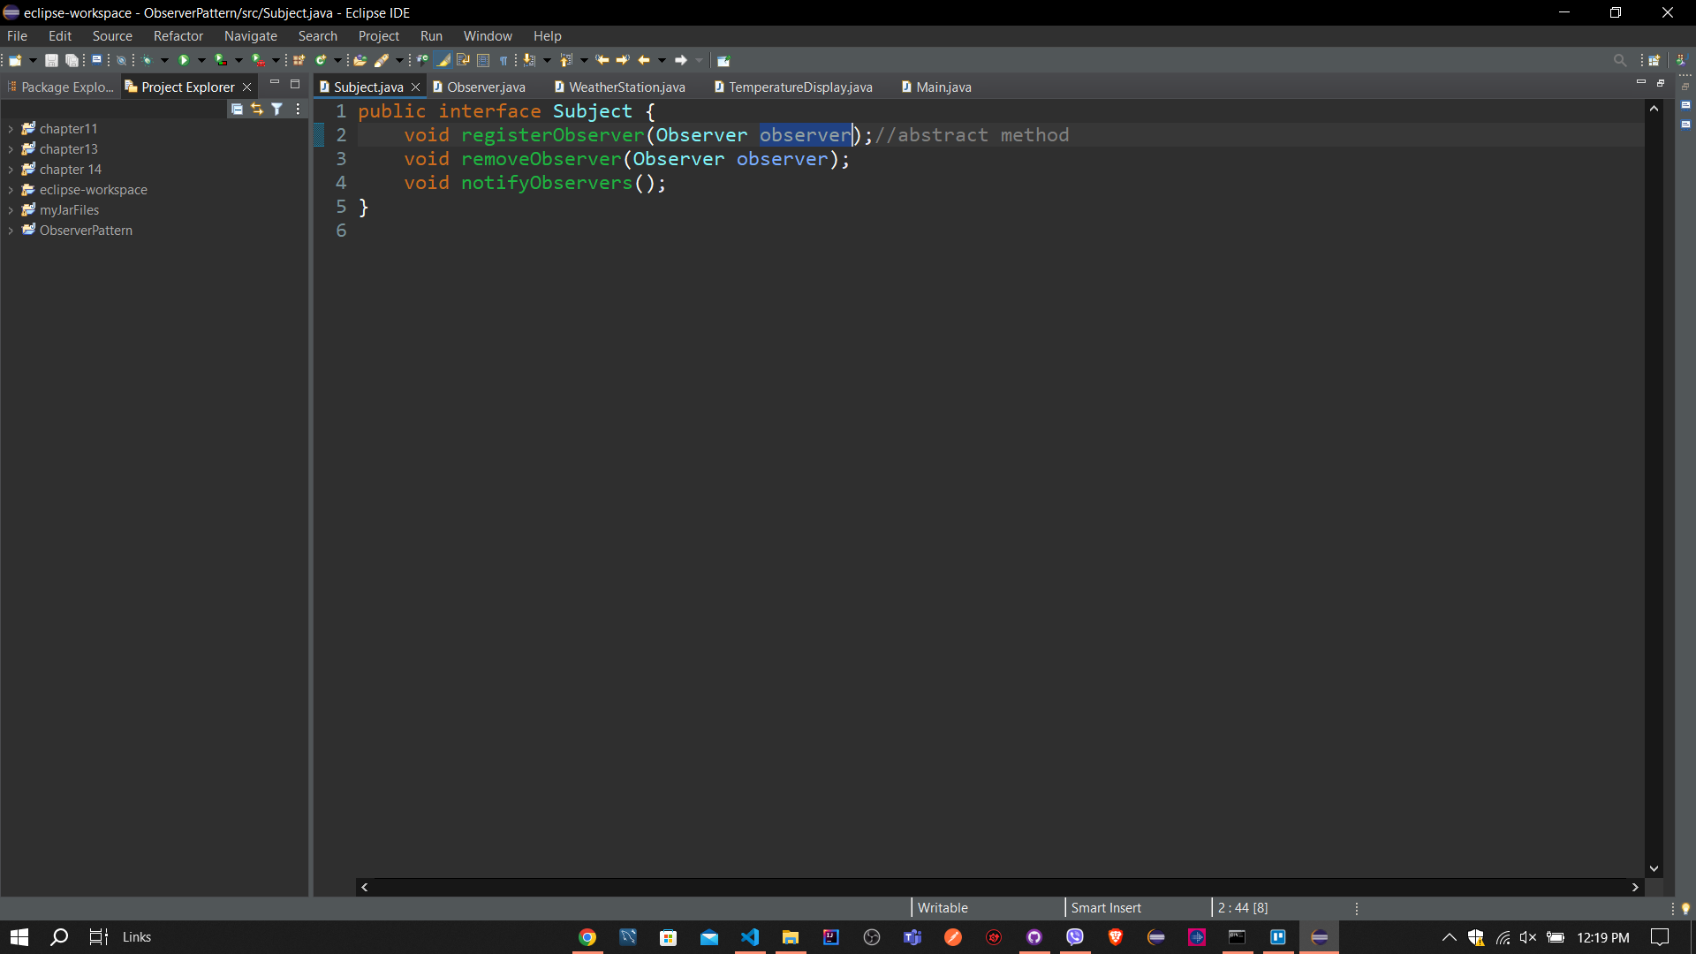
Task: Open the Refactor menu
Action: click(x=178, y=36)
